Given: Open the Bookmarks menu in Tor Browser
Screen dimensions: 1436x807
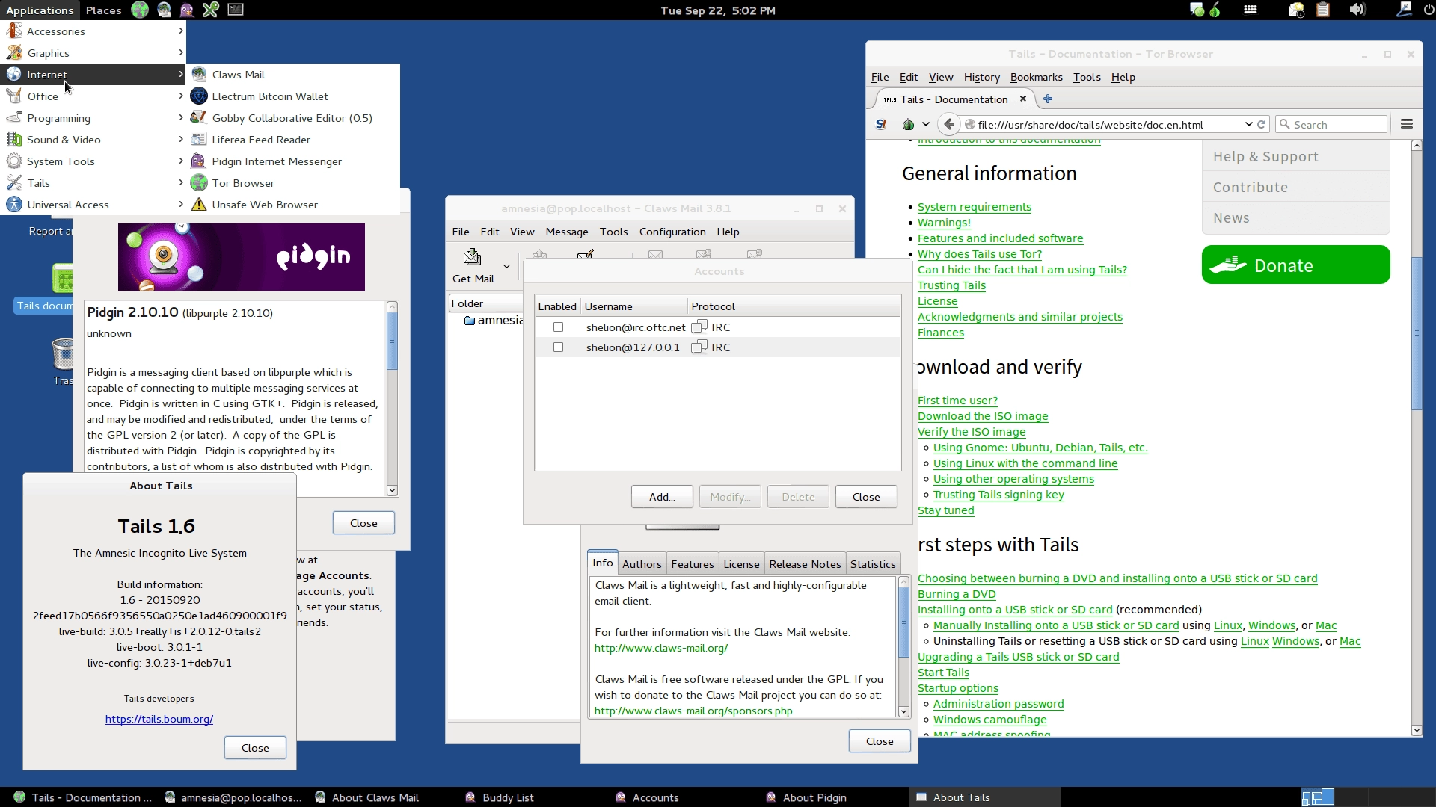Looking at the screenshot, I should (1036, 77).
